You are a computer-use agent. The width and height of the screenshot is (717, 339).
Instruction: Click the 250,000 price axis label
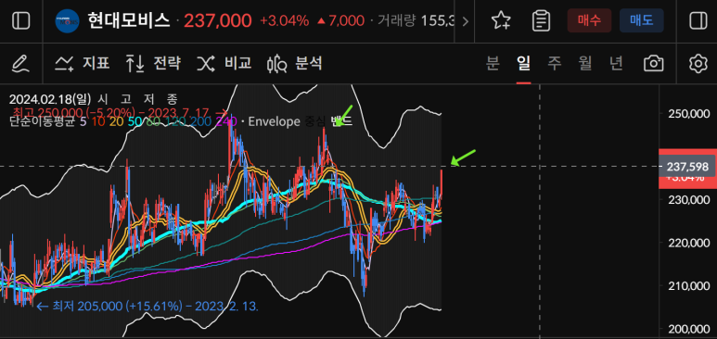[x=690, y=113]
